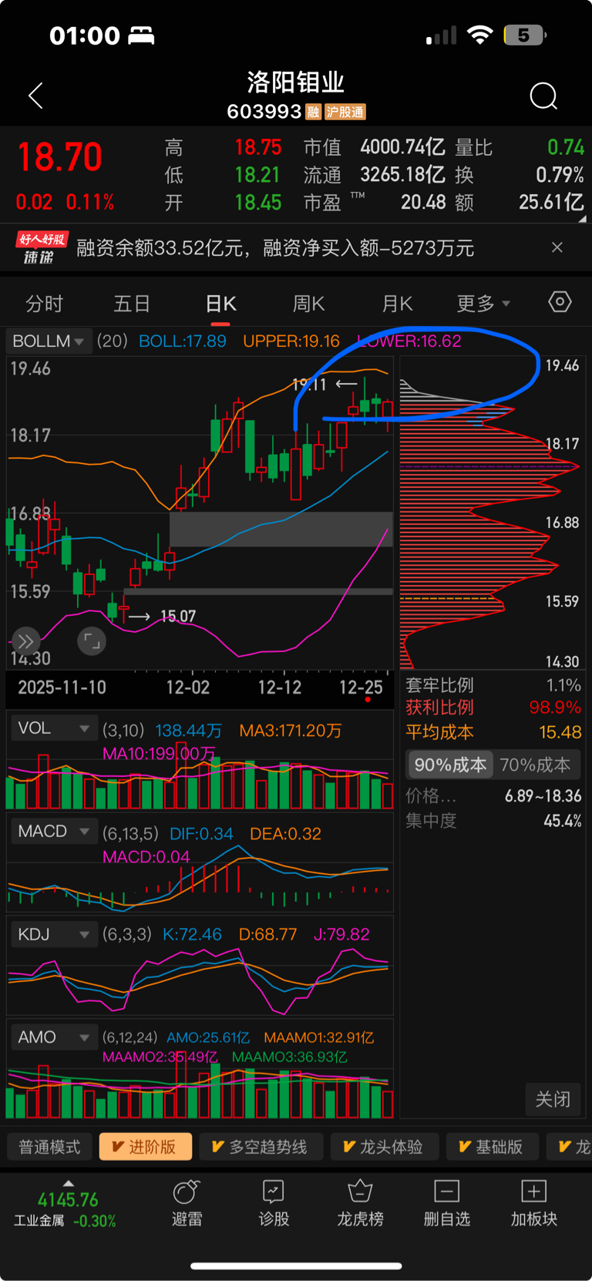The height and width of the screenshot is (1281, 592).
Task: Tap 流通 3265.18亿 value
Action: [x=402, y=175]
